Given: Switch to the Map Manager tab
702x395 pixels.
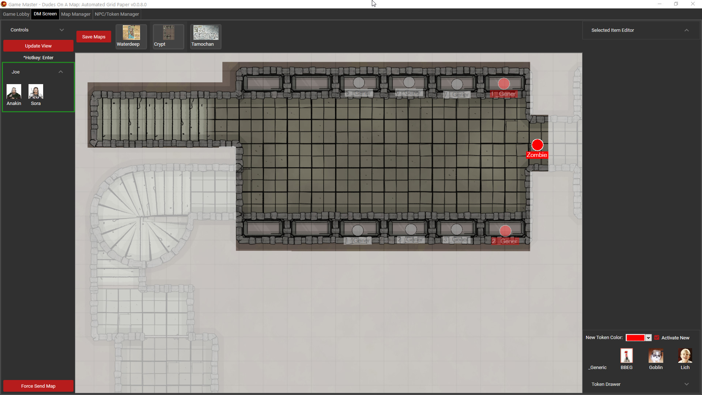Looking at the screenshot, I should [x=76, y=14].
